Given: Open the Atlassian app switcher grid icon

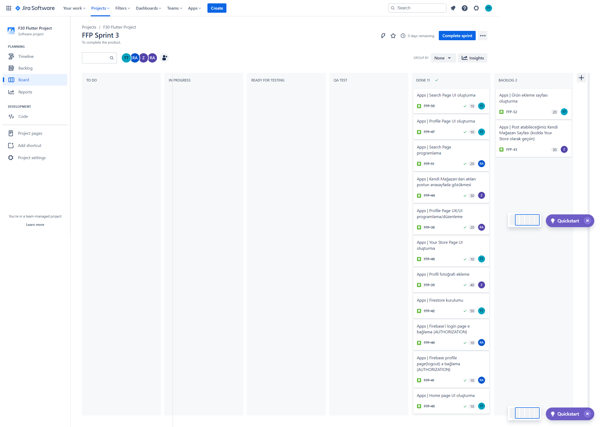Looking at the screenshot, I should 9,8.
